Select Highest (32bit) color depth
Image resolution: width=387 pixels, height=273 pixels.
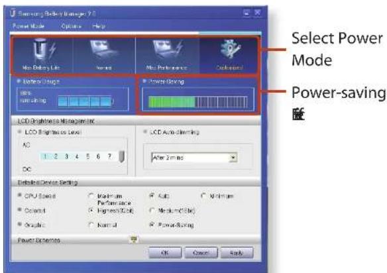91,211
